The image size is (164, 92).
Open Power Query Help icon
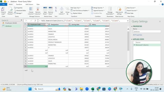coord(162,4)
